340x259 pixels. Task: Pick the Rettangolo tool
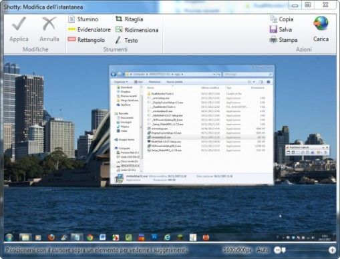[86, 40]
